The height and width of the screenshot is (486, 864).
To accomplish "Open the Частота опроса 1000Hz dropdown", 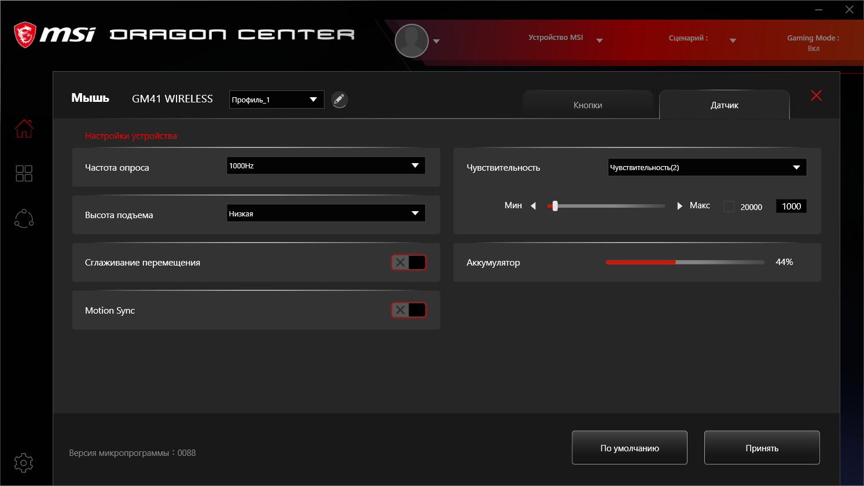I will [326, 165].
